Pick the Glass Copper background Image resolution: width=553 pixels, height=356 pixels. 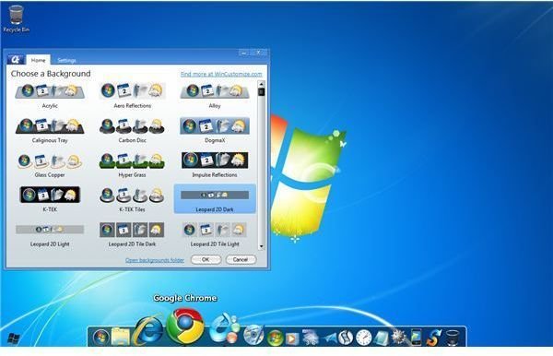point(50,165)
